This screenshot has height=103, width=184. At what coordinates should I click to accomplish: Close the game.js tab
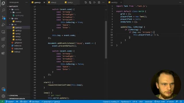click(44, 2)
